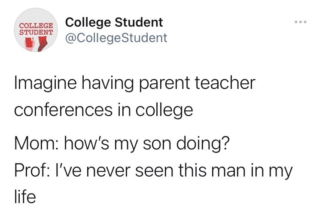Image resolution: width=322 pixels, height=216 pixels.
Task: Select the 'Imagine having parent teacher' line
Action: pyautogui.click(x=134, y=83)
